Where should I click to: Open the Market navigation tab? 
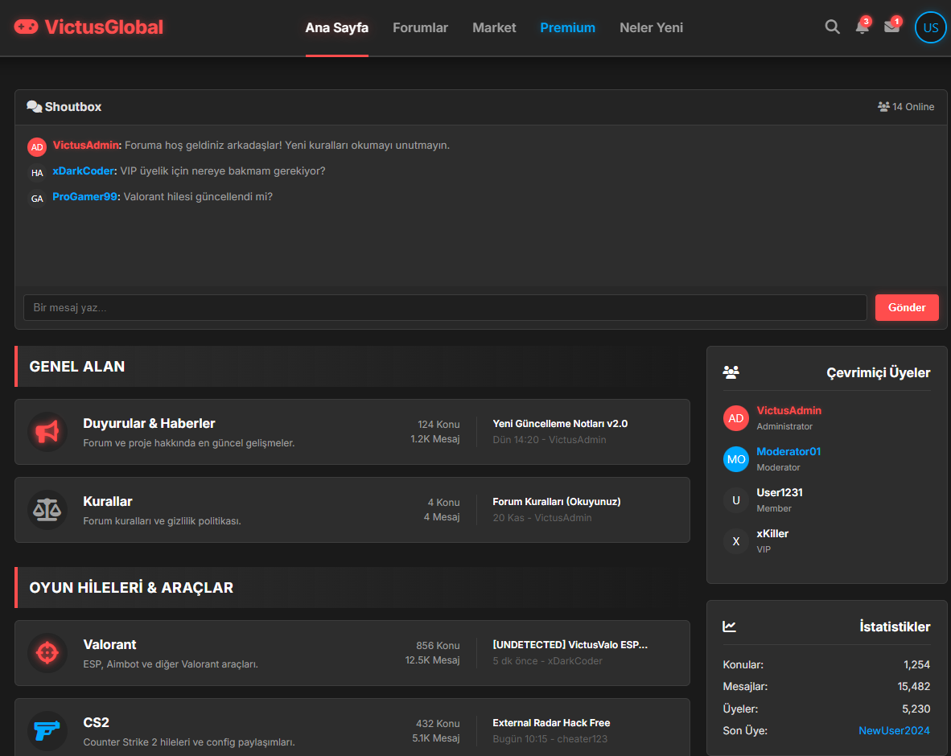tap(494, 28)
